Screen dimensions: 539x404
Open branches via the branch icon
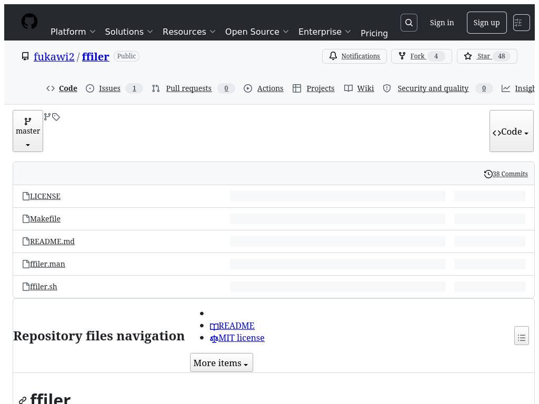(47, 117)
